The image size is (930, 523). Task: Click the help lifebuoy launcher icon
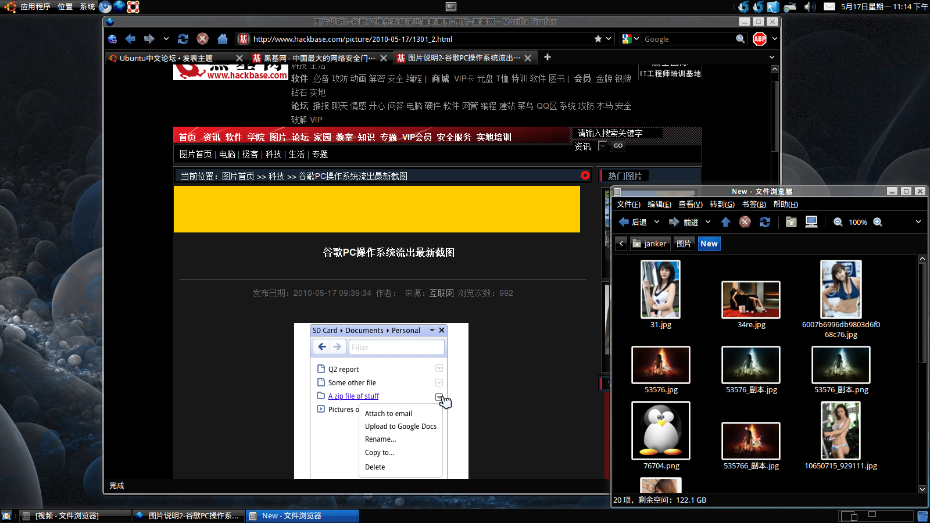tap(133, 7)
